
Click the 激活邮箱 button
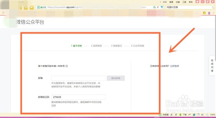click(x=116, y=78)
